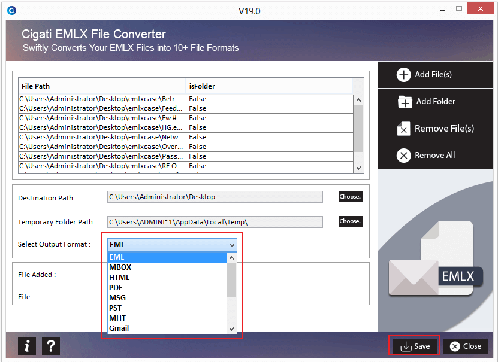Choose a Destination Path folder
Screen dimensions: 498x362
pyautogui.click(x=351, y=197)
